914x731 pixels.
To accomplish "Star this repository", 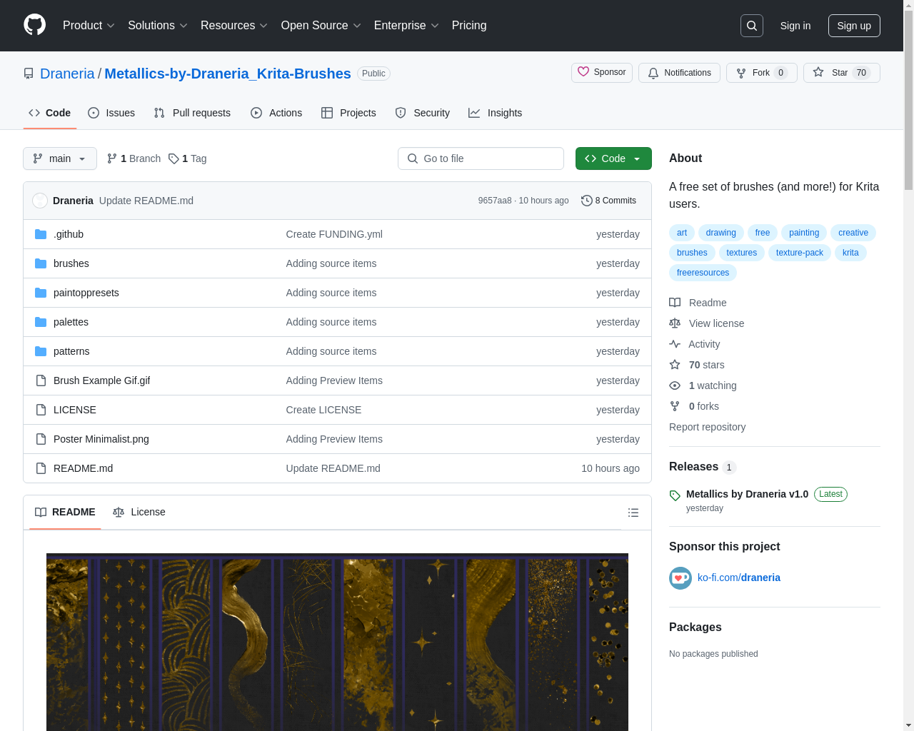I will (x=841, y=73).
